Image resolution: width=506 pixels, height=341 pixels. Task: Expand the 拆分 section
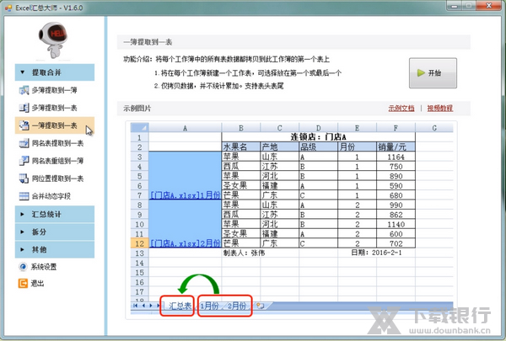[55, 232]
